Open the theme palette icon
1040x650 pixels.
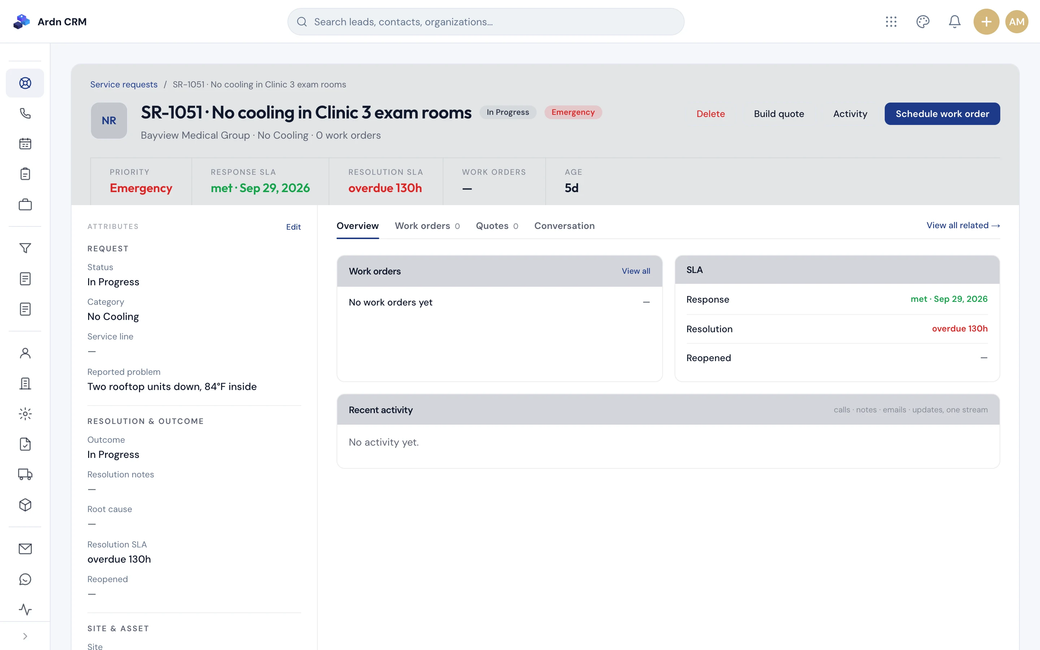click(923, 22)
